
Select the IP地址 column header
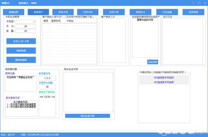point(70,21)
